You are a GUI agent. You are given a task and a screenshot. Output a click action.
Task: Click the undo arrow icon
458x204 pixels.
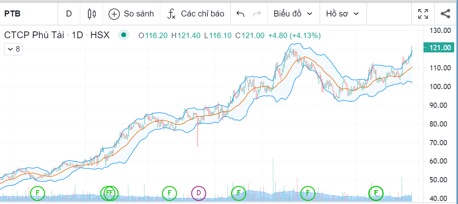(240, 14)
